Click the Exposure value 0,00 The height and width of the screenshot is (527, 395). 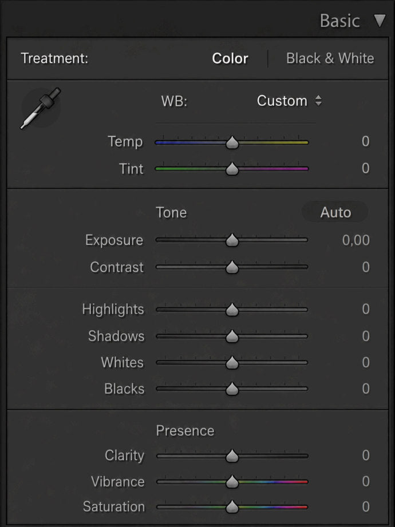tap(356, 240)
